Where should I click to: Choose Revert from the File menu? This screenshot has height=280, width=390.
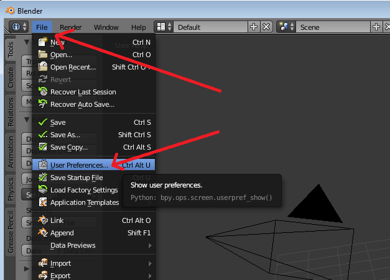pos(94,79)
